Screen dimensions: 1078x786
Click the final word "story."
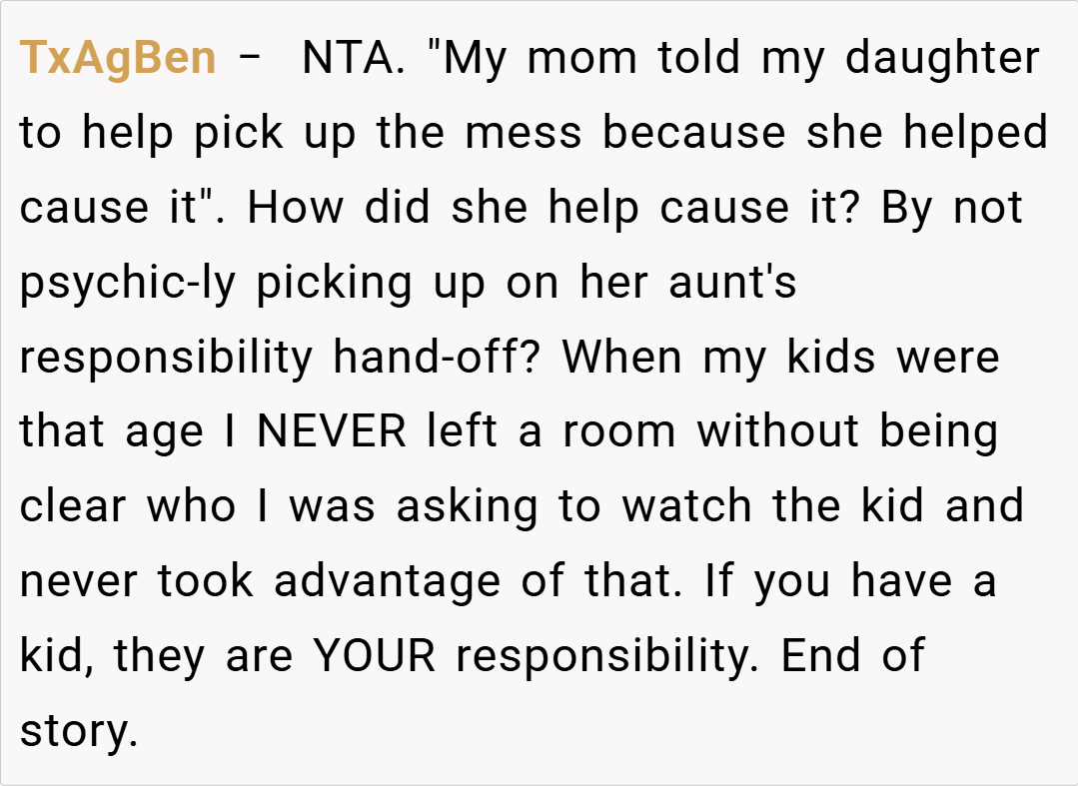pos(78,731)
